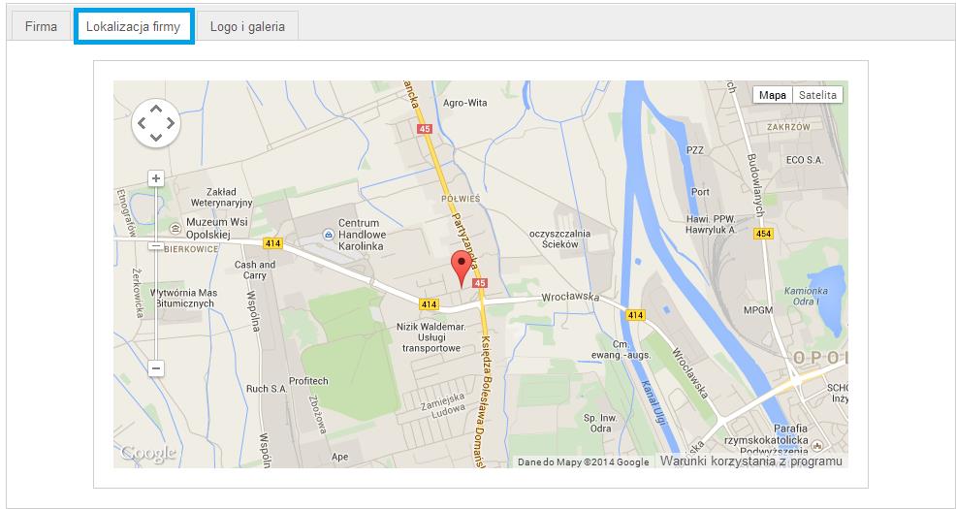Zoom out with the minus button
This screenshot has width=956, height=509.
156,368
